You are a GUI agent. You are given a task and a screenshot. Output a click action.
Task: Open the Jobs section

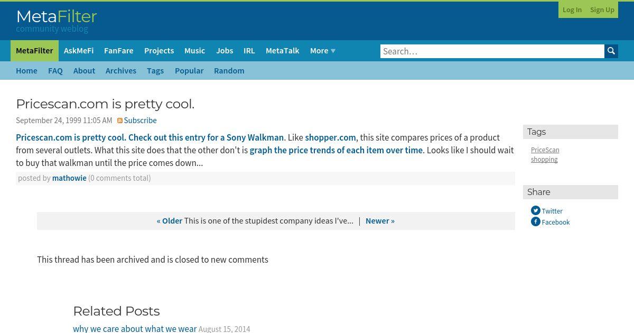coord(225,51)
